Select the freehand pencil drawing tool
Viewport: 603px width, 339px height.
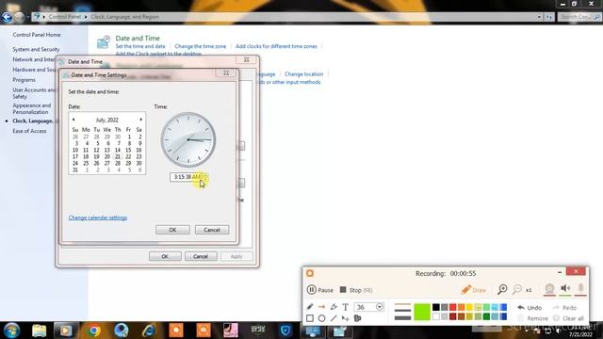(x=310, y=307)
